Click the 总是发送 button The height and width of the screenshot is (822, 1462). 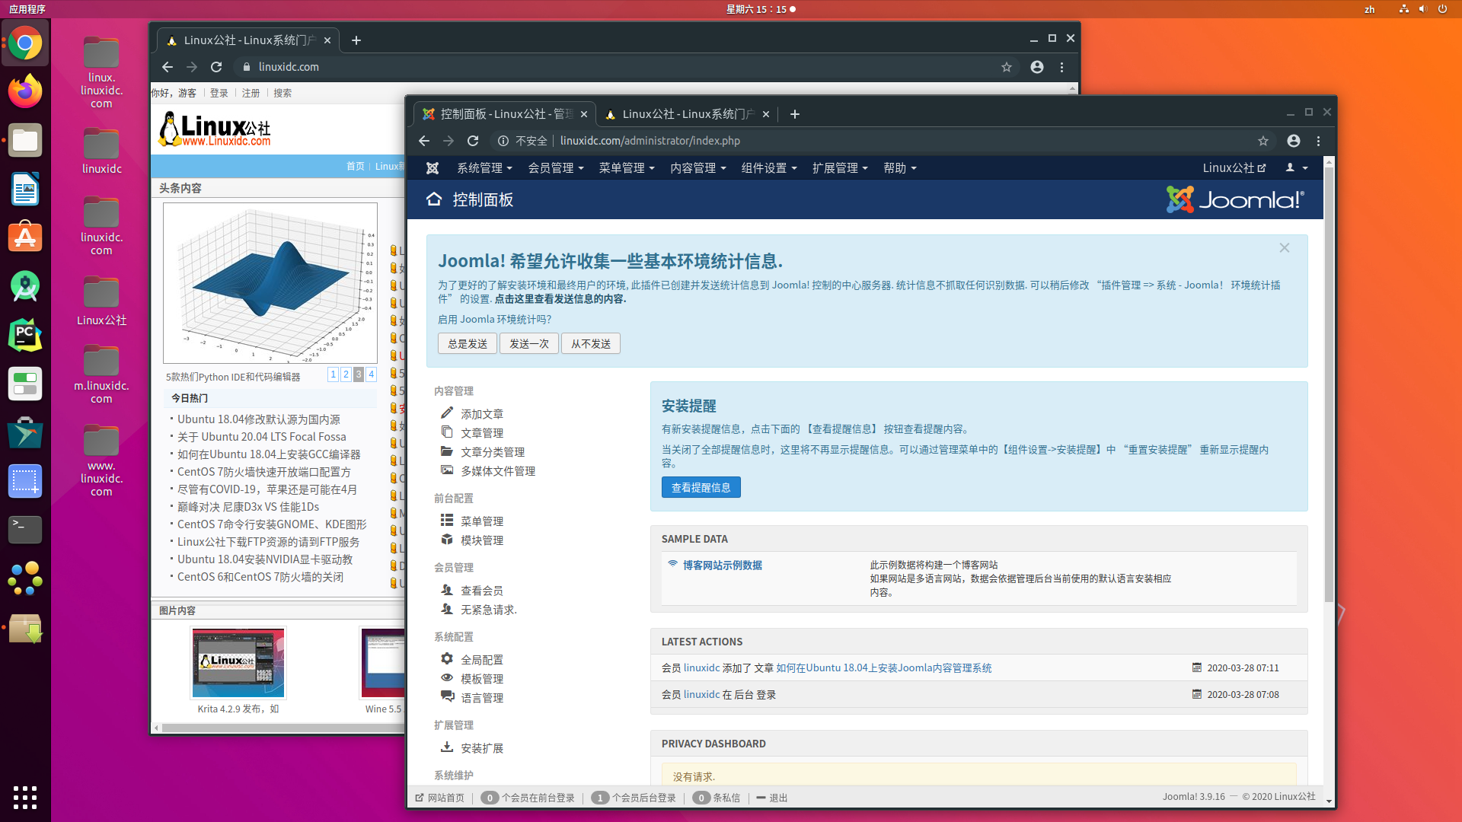point(468,343)
